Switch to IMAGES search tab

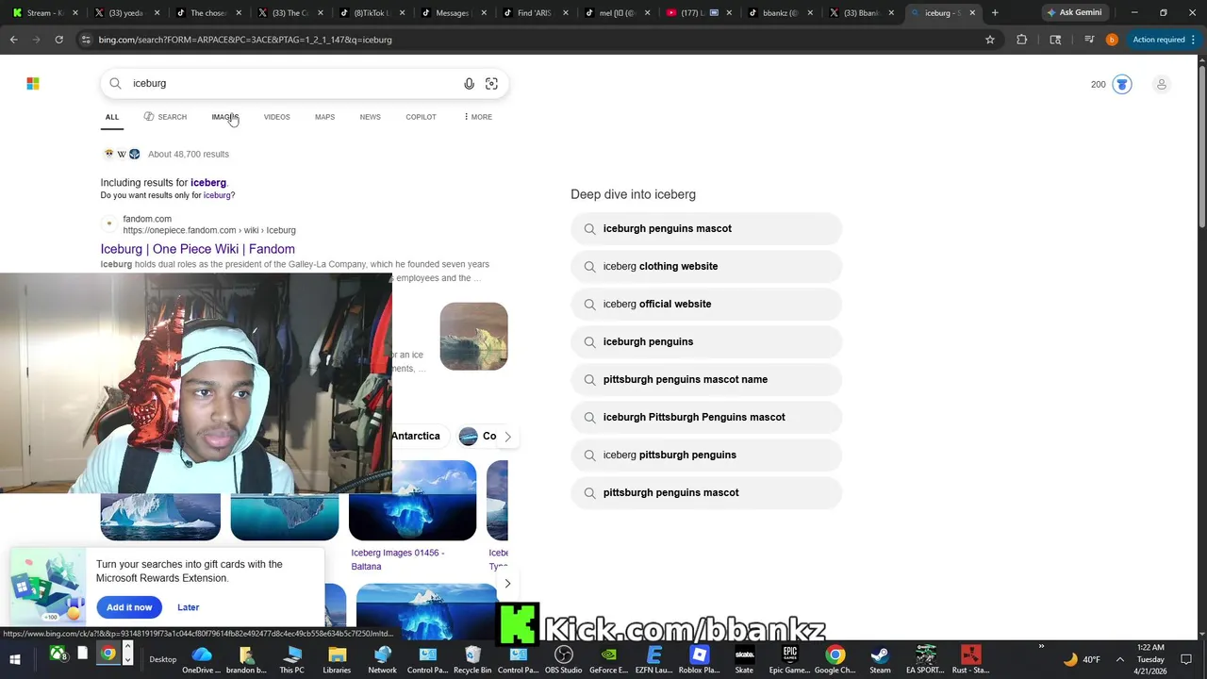[225, 117]
